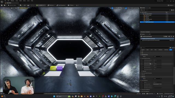175x98 pixels.
Task: Click the Perspective viewport button
Action: [7, 8]
